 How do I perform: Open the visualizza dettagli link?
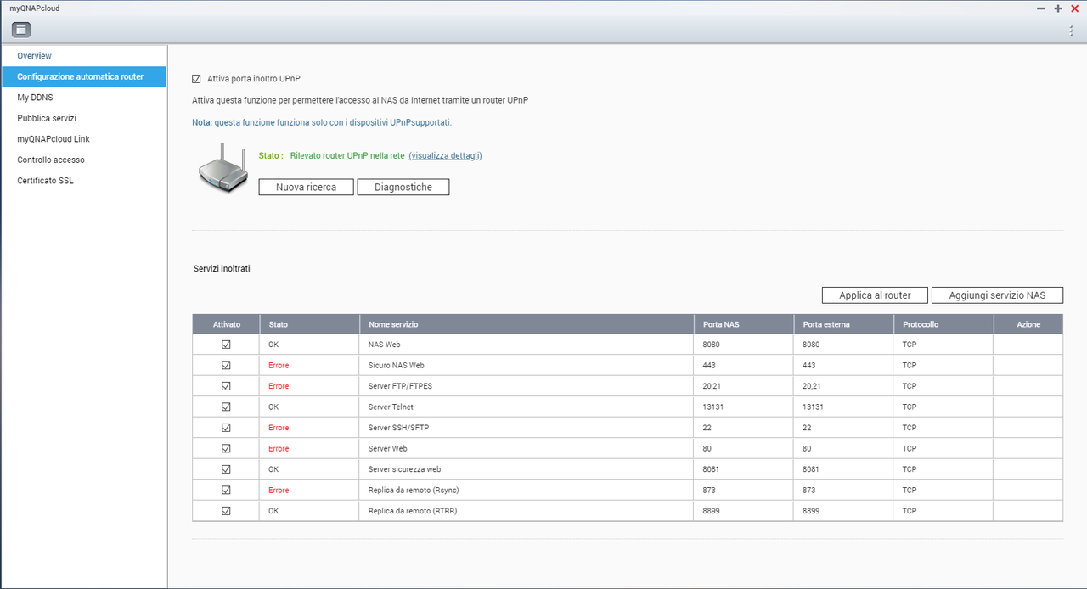pos(445,156)
